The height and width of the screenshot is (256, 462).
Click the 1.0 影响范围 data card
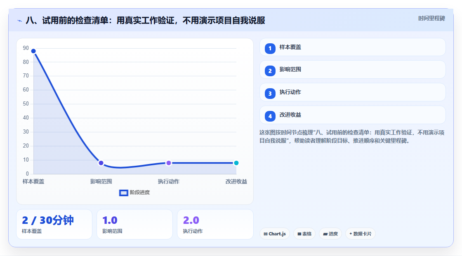134,225
